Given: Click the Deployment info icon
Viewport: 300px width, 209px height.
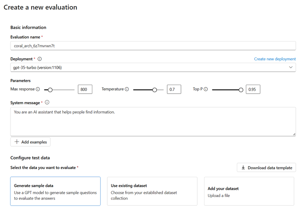Looking at the screenshot, I should 40,59.
